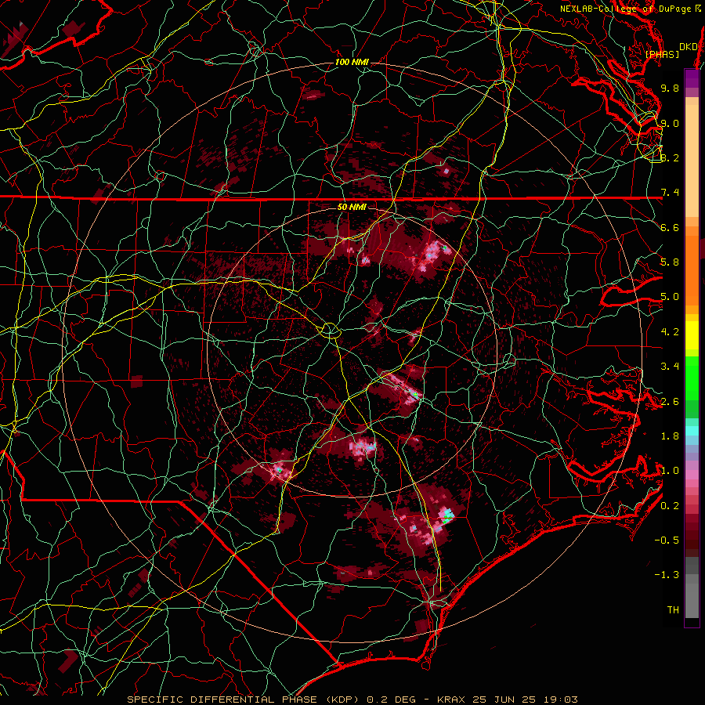Click the 50 NMI range ring label
This screenshot has width=705, height=705.
tap(352, 207)
